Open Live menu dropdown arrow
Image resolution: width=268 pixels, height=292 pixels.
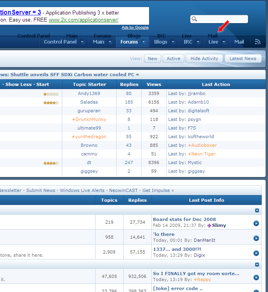coord(224,42)
